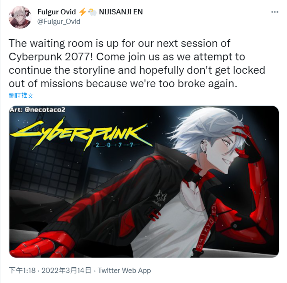Click the black earring on character's ear
287x283 pixels.
(x=205, y=151)
